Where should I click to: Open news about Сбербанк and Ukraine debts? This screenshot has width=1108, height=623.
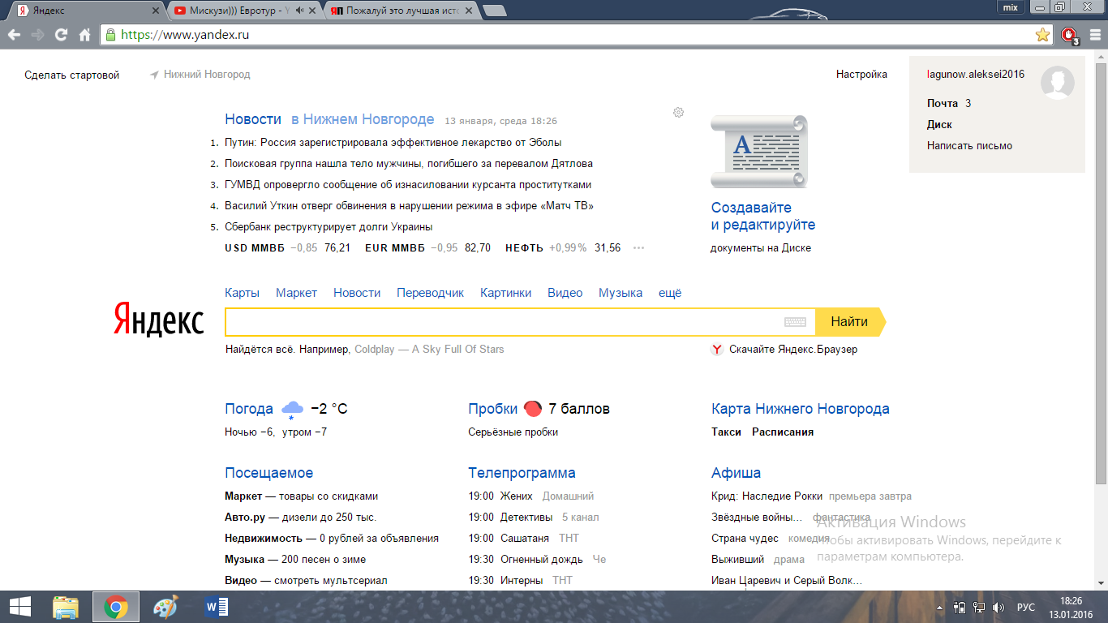tap(329, 226)
